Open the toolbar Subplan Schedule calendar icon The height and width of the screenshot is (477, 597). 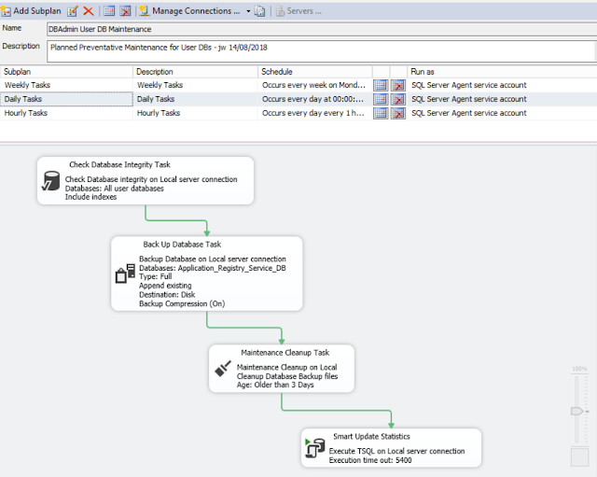[109, 11]
